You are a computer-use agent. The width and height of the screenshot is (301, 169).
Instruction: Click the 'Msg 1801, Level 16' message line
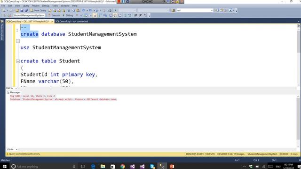[x=32, y=96]
